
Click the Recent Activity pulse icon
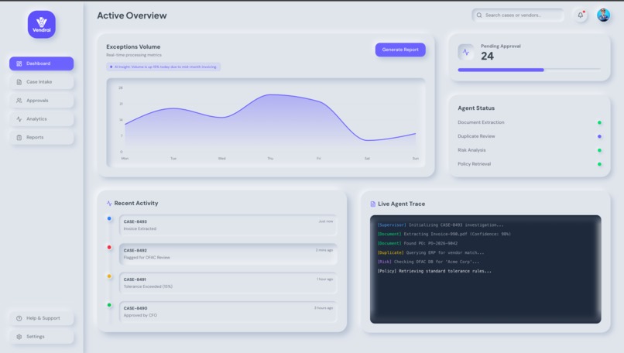tap(109, 204)
